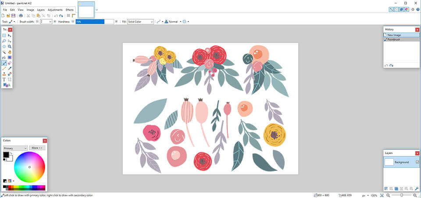Choose the Eraser tool
421x198 pixels.
(x=9, y=63)
